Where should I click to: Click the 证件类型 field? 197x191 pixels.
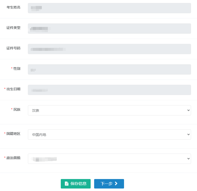[x=109, y=28]
